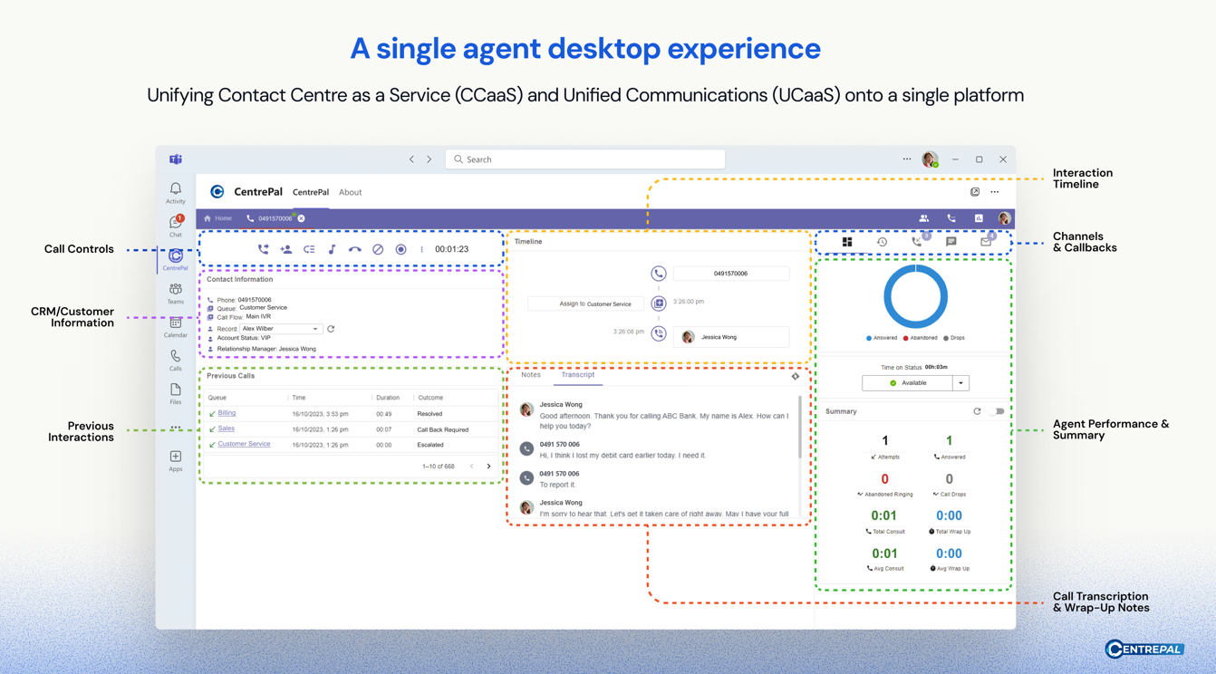Screen dimensions: 1216x674
Task: Open the Sales previous call link
Action: pyautogui.click(x=226, y=428)
